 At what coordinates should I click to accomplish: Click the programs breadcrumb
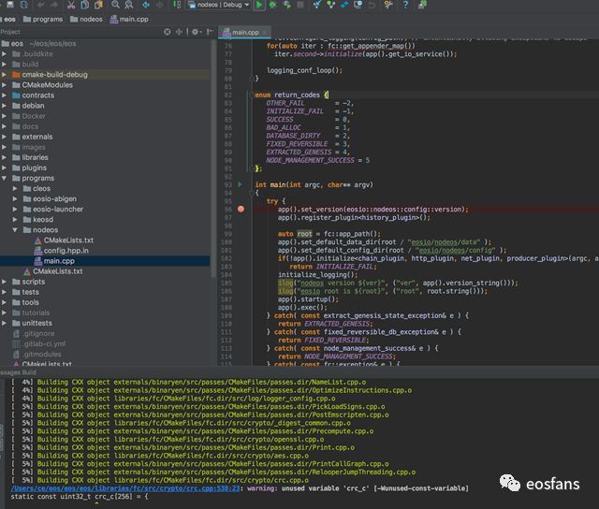(x=43, y=19)
